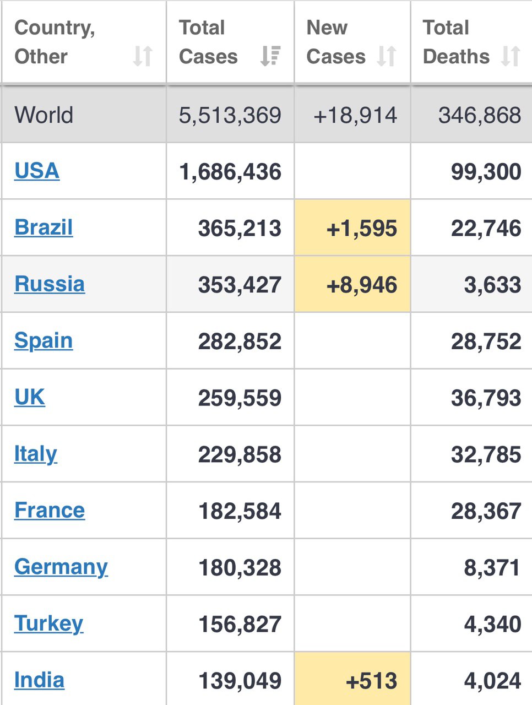Open the Russia country link

click(50, 284)
